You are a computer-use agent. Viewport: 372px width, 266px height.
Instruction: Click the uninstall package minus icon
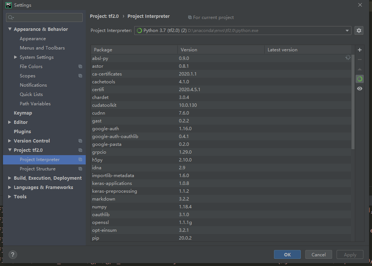pyautogui.click(x=360, y=60)
